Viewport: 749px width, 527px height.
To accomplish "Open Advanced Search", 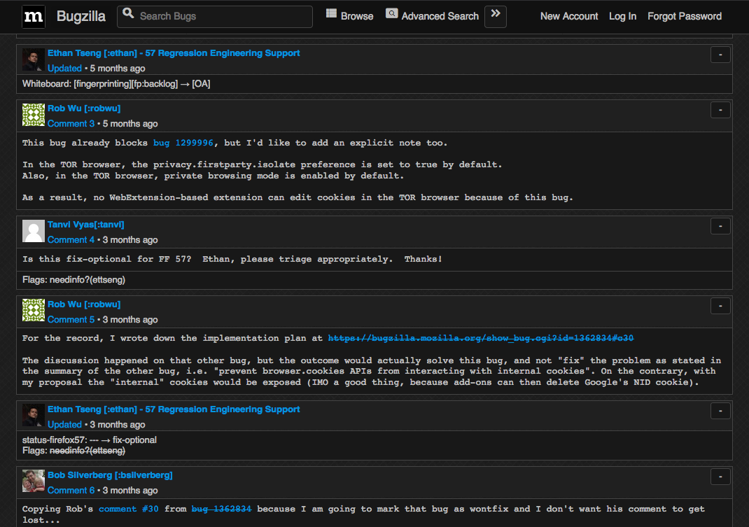I will [x=440, y=16].
